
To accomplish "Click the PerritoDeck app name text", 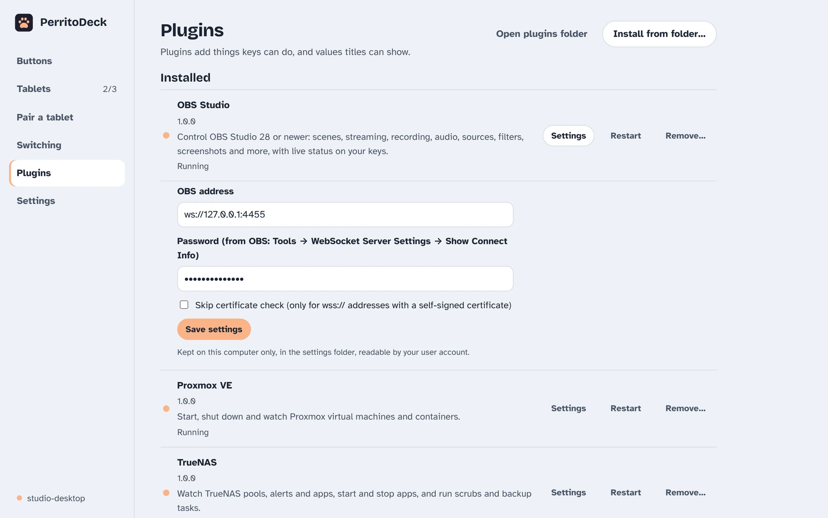I will [73, 22].
